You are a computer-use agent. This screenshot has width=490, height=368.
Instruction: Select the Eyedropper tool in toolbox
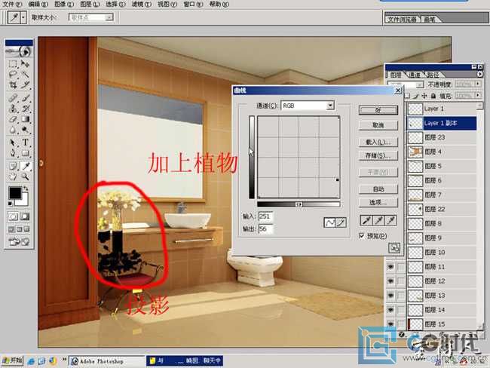coord(26,166)
